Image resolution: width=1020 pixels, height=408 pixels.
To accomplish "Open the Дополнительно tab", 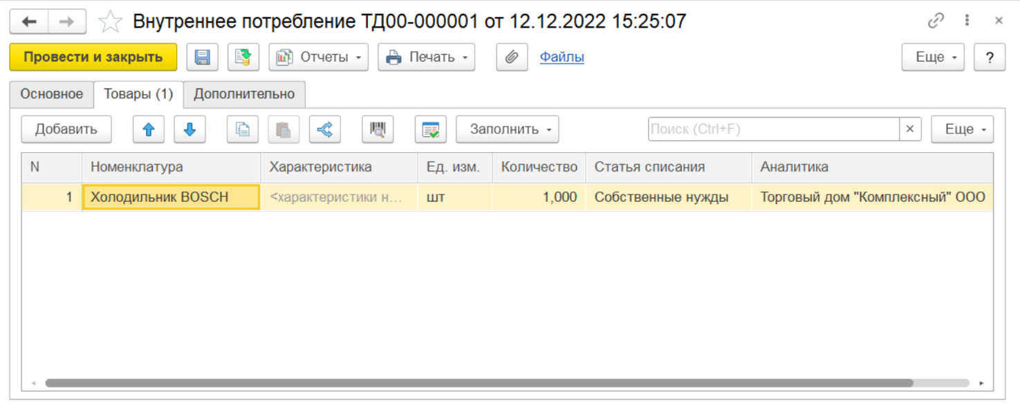I will pos(244,94).
